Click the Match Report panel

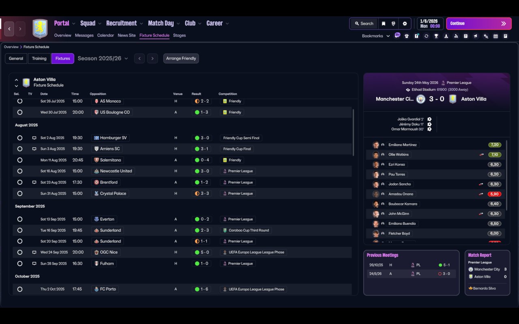[x=487, y=273]
